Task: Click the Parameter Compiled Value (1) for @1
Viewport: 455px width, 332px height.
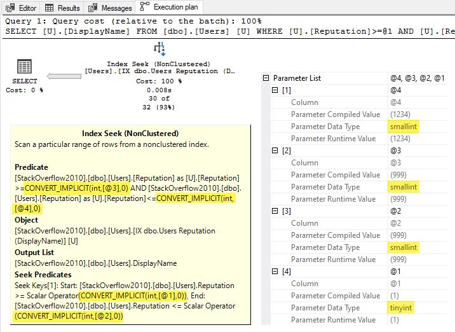Action: tap(395, 296)
